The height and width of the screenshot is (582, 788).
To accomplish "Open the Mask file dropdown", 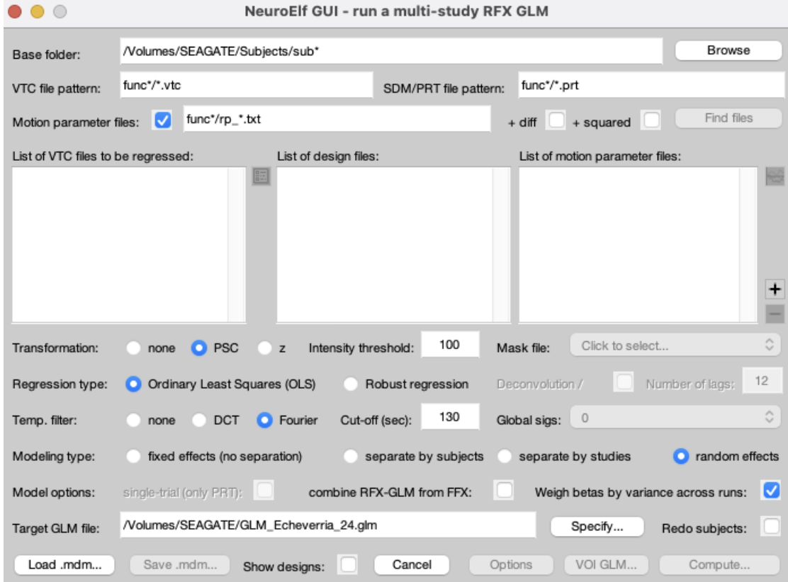I will (x=675, y=346).
